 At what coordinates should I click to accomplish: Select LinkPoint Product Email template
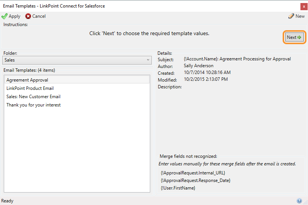[x=77, y=88]
